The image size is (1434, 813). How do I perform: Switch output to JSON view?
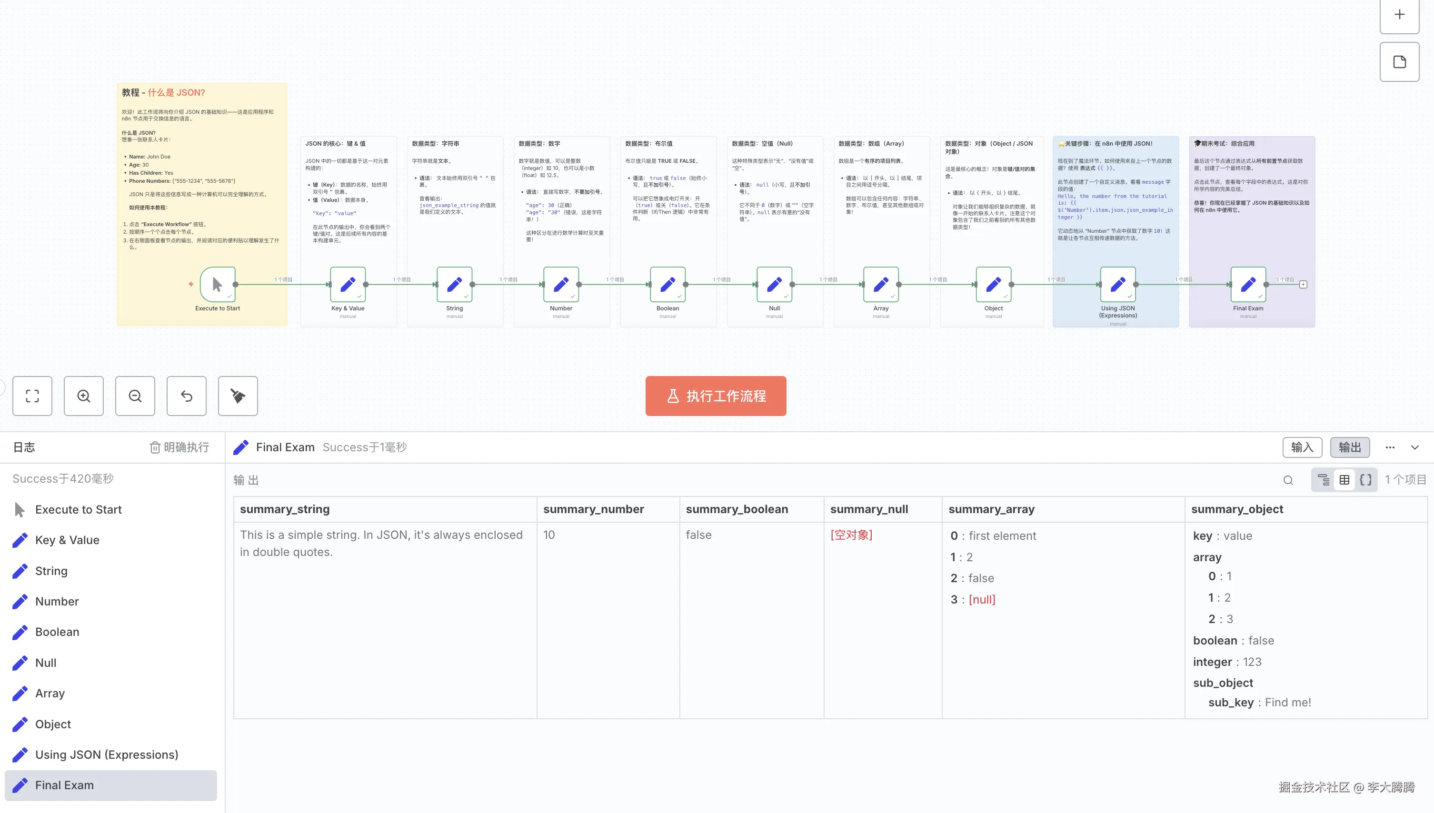pyautogui.click(x=1366, y=480)
